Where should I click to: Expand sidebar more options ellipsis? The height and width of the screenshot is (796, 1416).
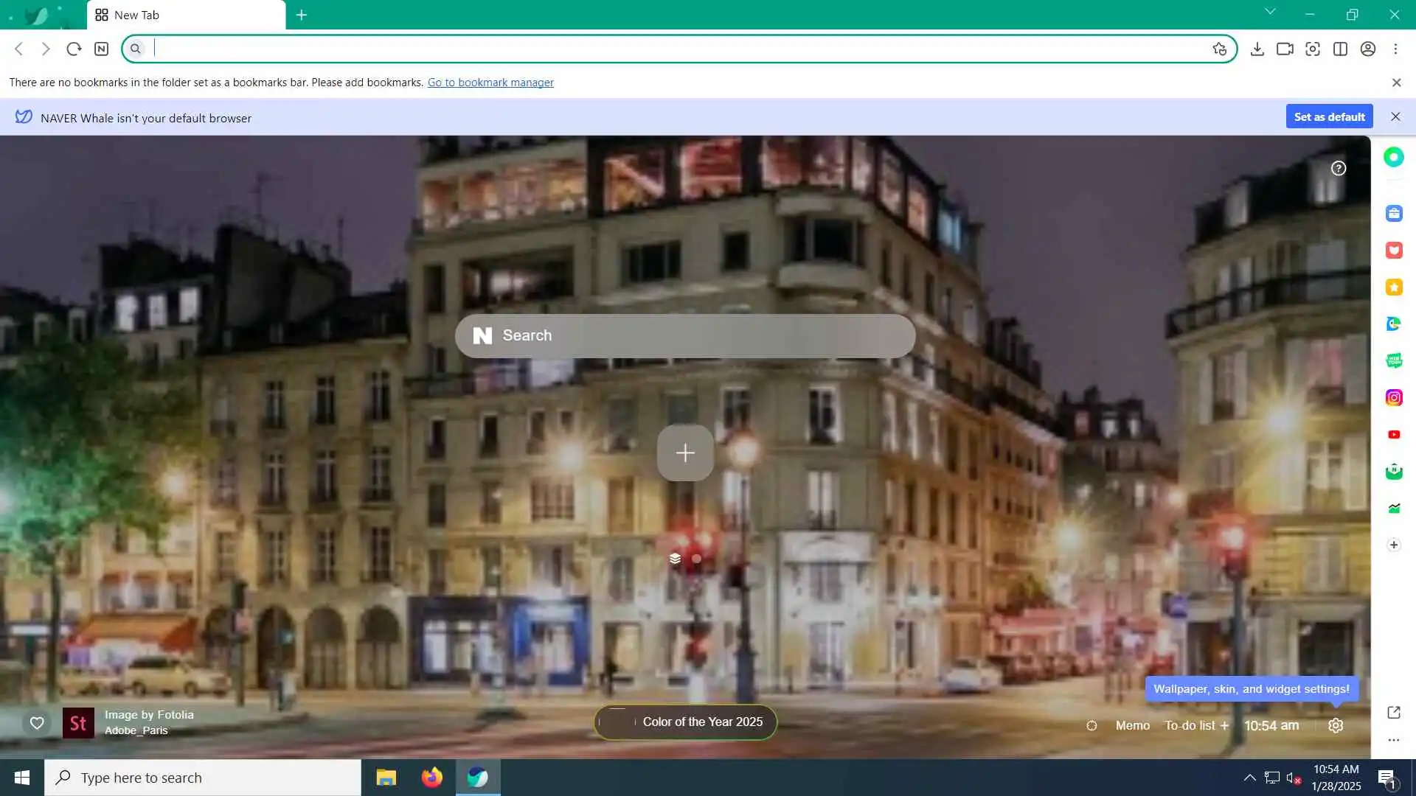(1393, 740)
